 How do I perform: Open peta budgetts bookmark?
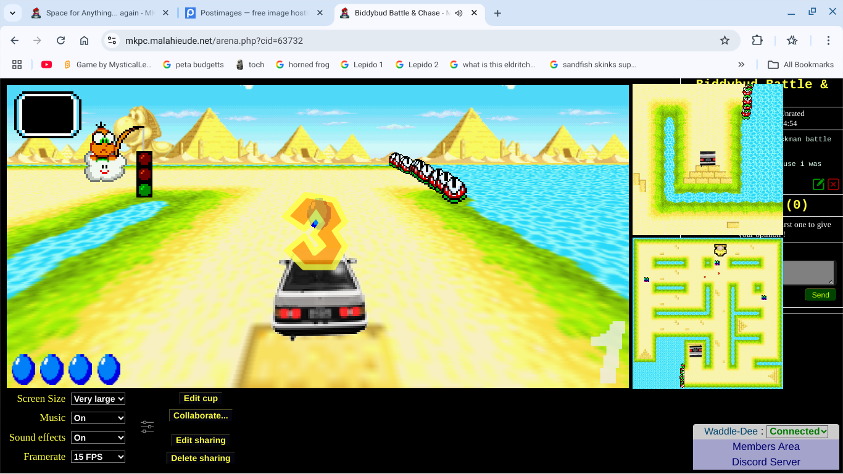[x=193, y=64]
